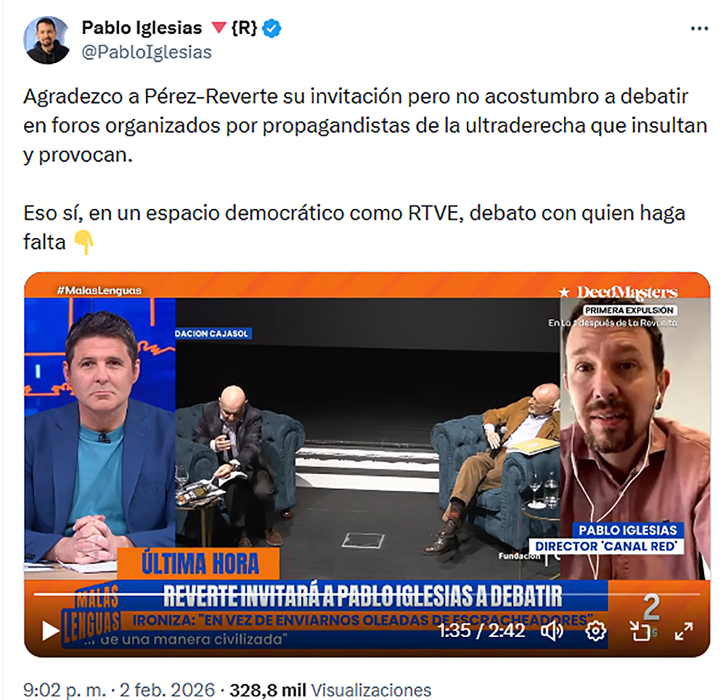Open the three-dot more options menu
Image resolution: width=726 pixels, height=700 pixels.
click(x=699, y=29)
